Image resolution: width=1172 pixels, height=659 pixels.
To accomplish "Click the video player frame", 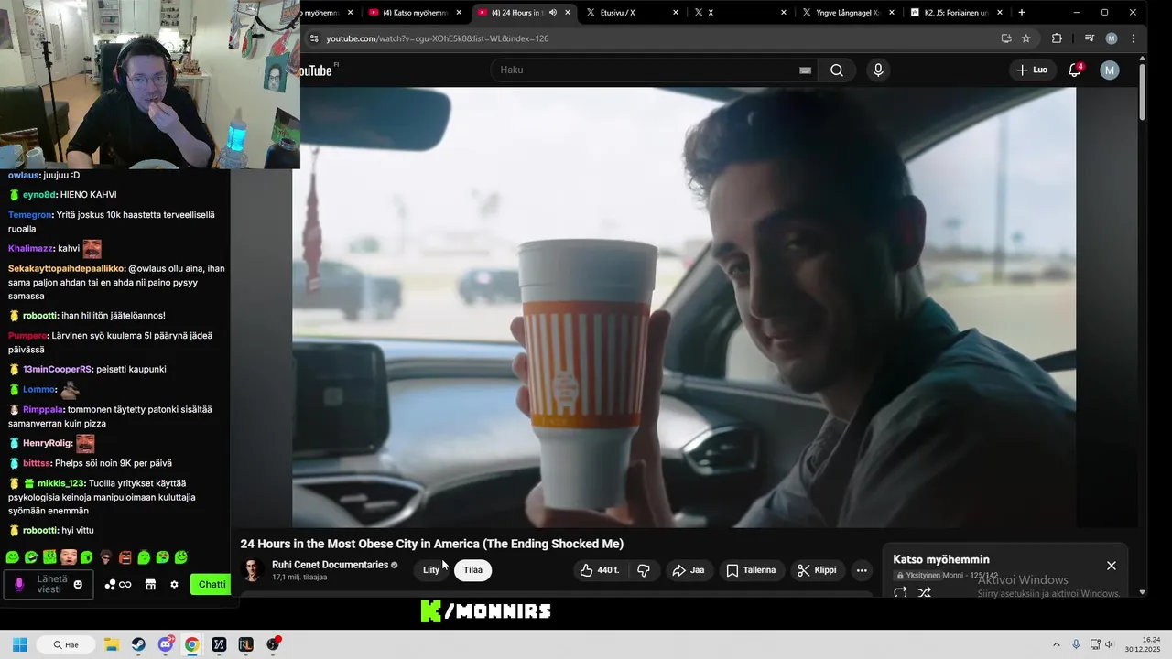I will pyautogui.click(x=684, y=308).
